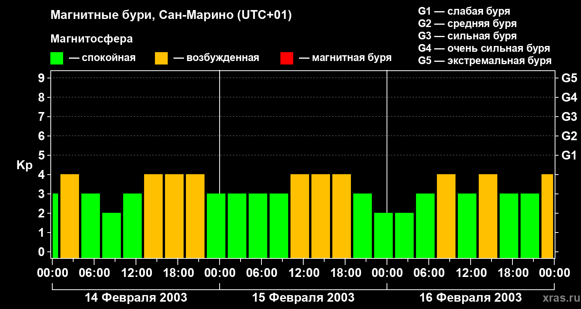Click the right-axis storm level label G3
This screenshot has height=309, width=581.
tap(569, 117)
